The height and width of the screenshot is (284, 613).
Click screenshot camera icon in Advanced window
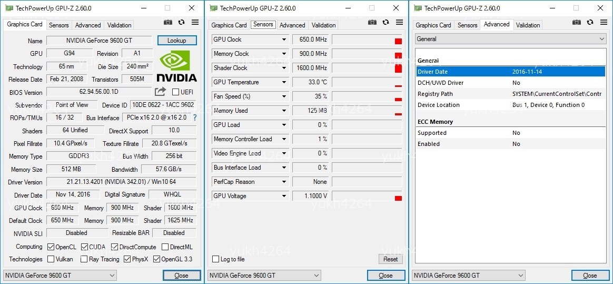click(577, 22)
